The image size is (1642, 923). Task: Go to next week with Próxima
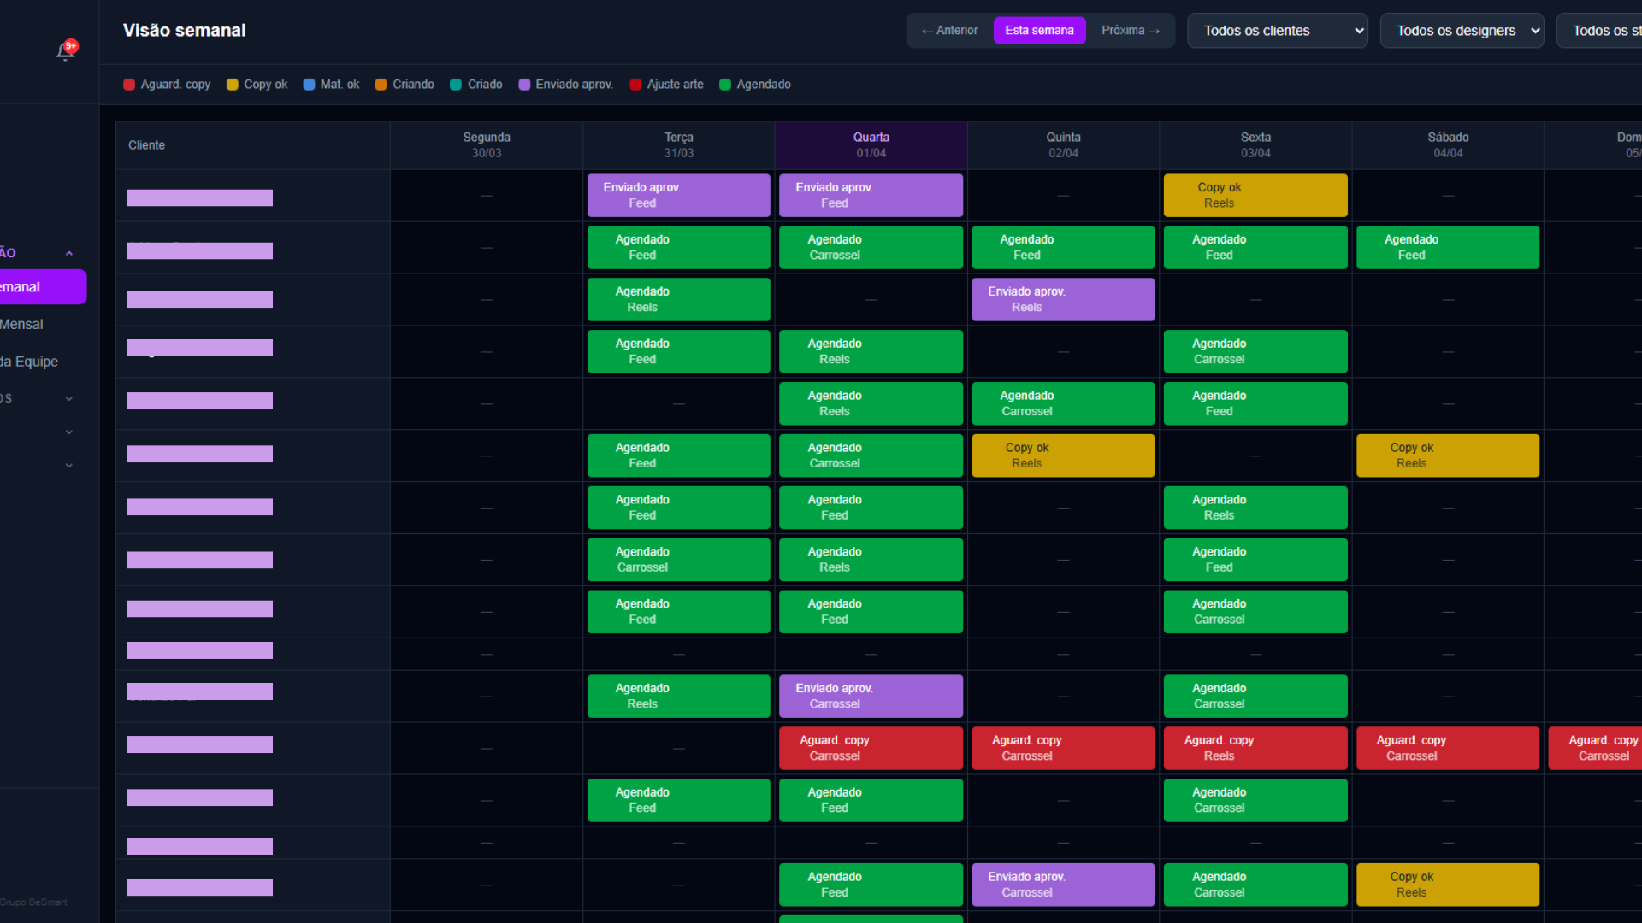(1130, 31)
